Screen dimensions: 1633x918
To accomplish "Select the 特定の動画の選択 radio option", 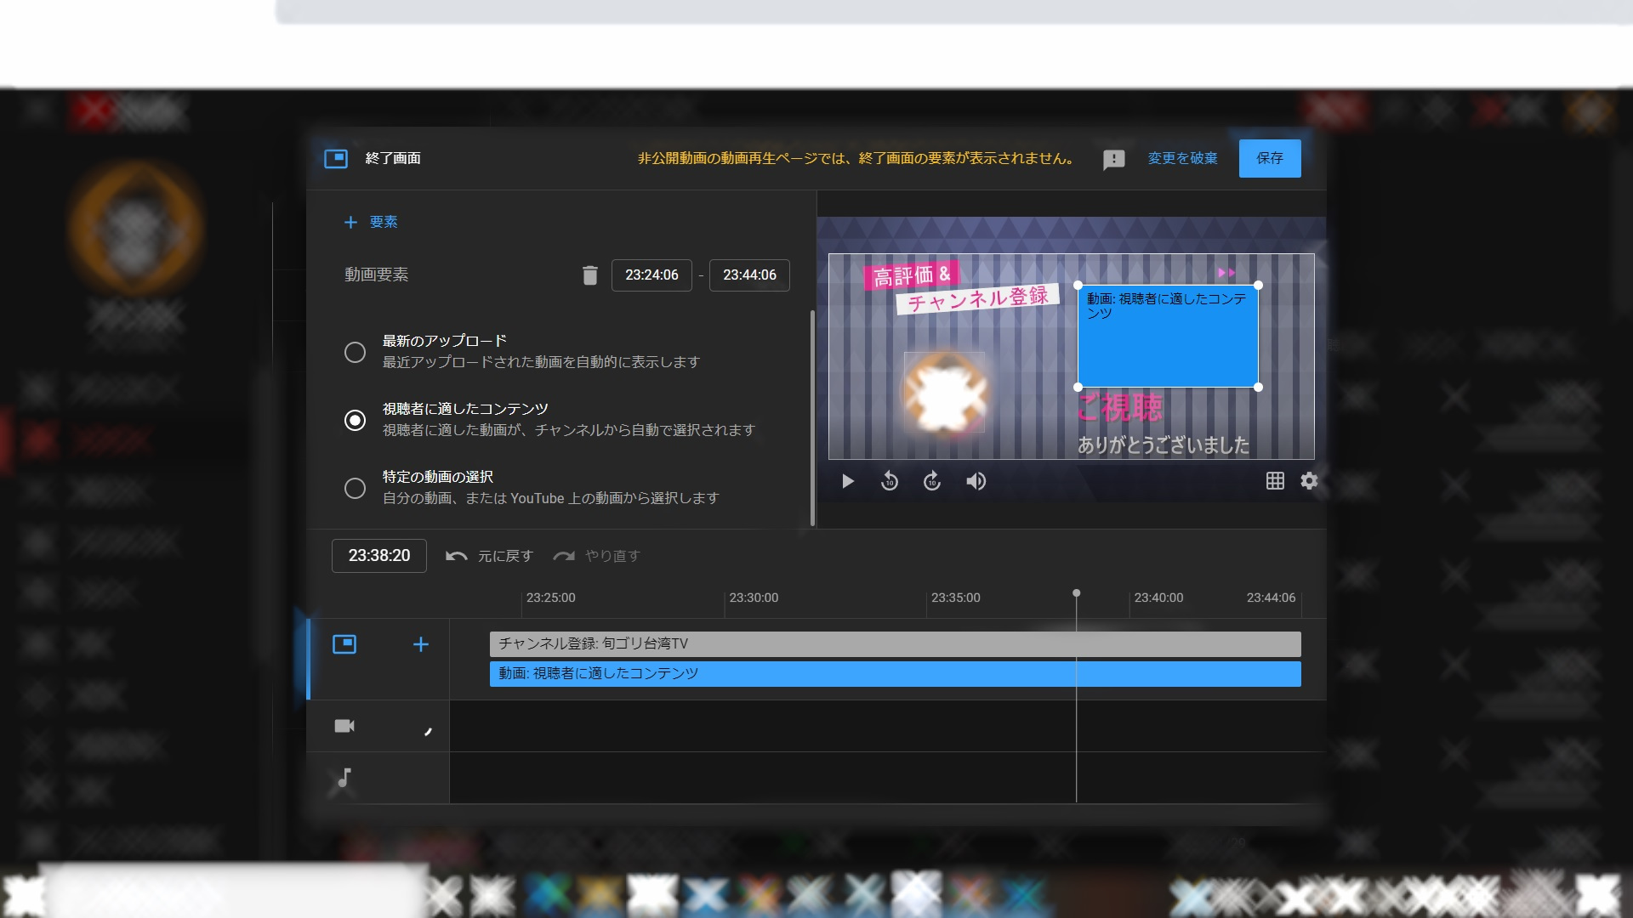I will pyautogui.click(x=355, y=488).
